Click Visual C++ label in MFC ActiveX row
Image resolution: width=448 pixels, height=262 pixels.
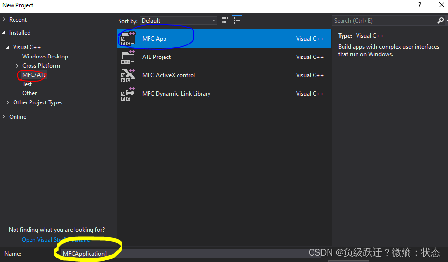tap(310, 75)
